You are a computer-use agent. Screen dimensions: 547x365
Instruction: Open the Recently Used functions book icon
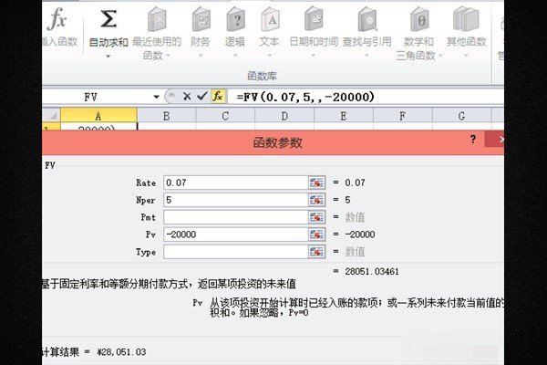tap(157, 20)
